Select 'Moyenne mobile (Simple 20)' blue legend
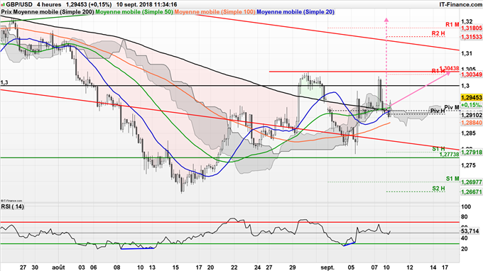 [x=295, y=11]
